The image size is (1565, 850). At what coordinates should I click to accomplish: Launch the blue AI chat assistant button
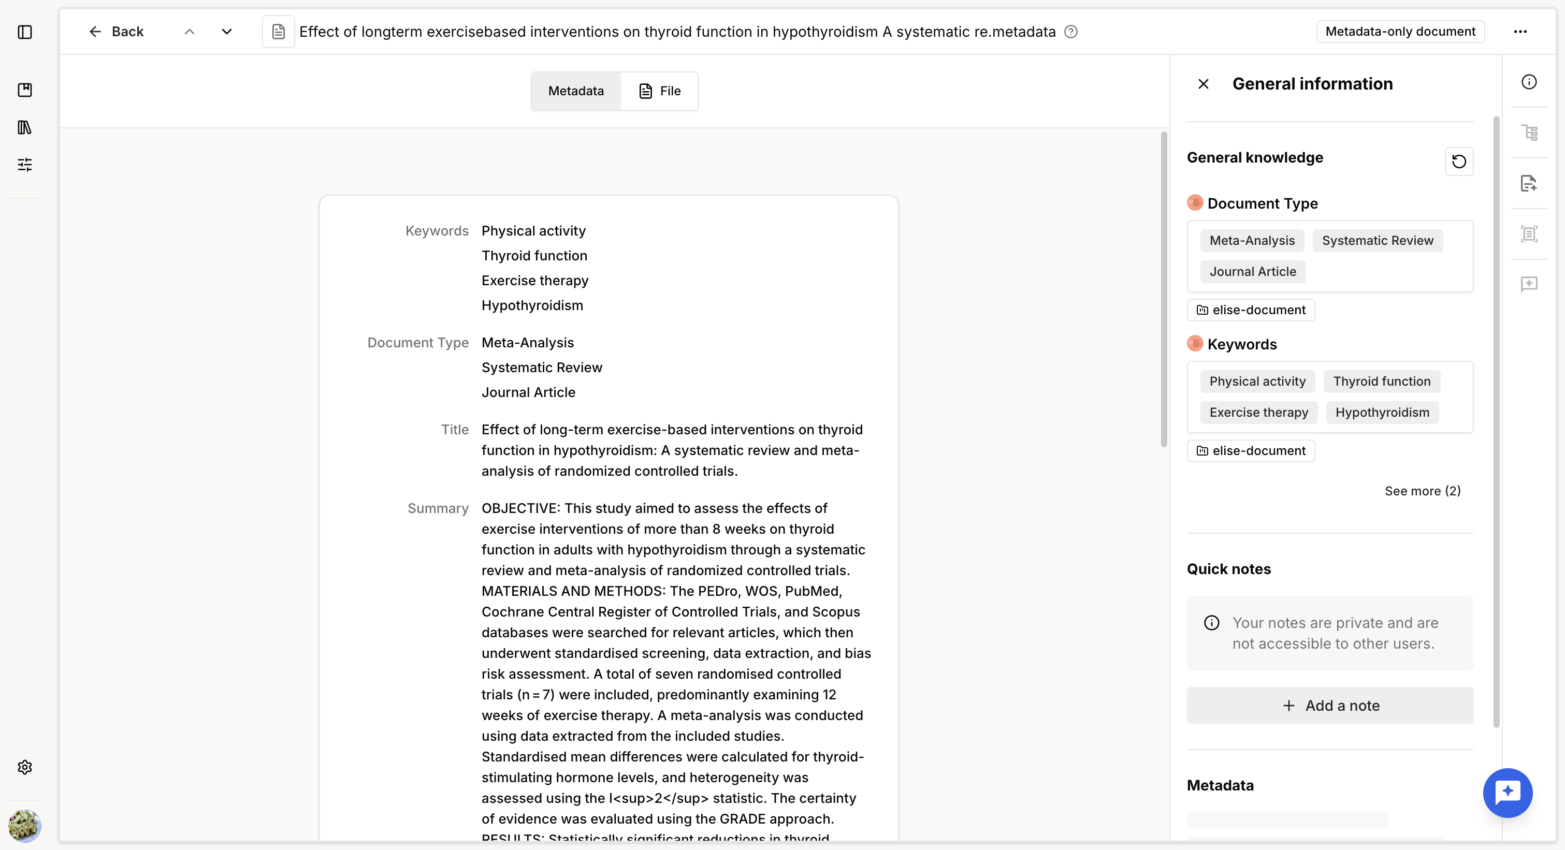pyautogui.click(x=1508, y=793)
